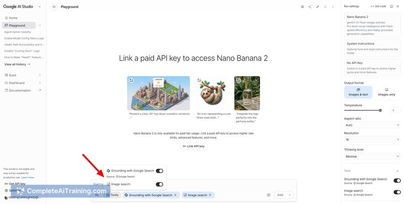This screenshot has width=404, height=204.
Task: Start a new chat with the plus icon
Action: click(x=325, y=7)
